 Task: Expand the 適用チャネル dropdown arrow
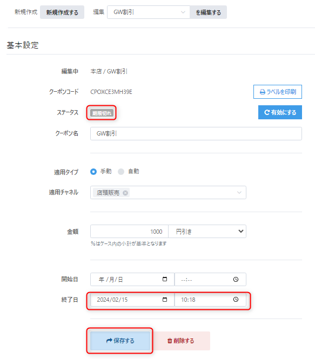[x=239, y=193]
